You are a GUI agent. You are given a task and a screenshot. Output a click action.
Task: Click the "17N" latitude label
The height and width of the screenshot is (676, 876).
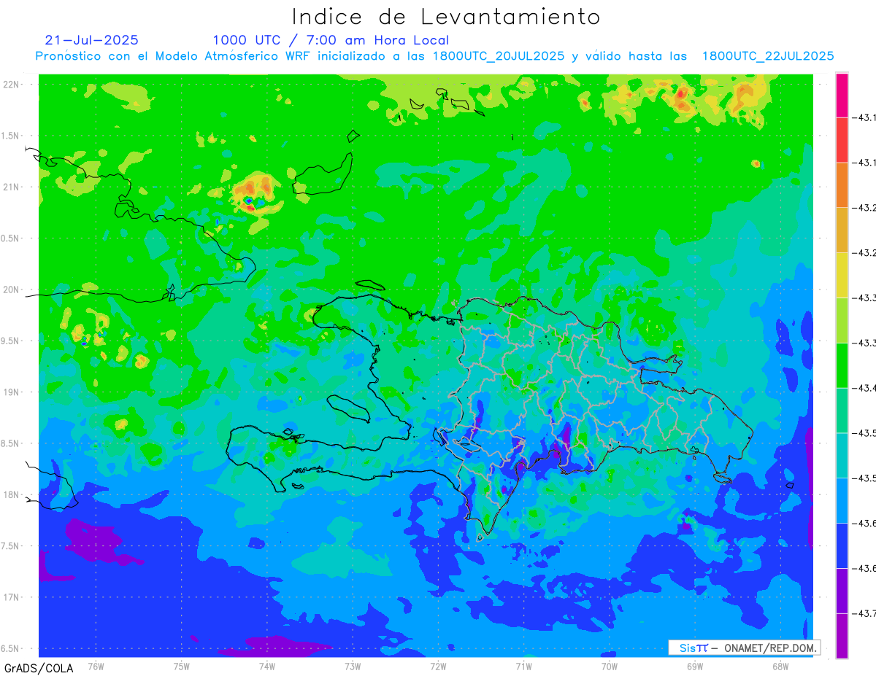12,597
